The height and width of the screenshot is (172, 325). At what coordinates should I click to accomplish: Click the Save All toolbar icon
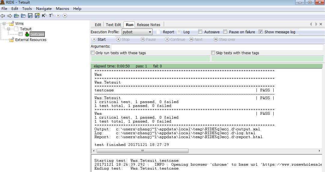tap(37, 16)
